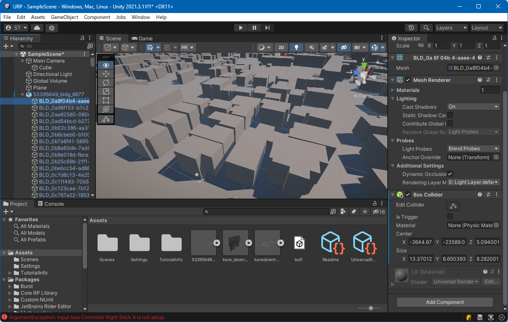Click the material Edit... button
The image size is (508, 322).
(x=491, y=282)
